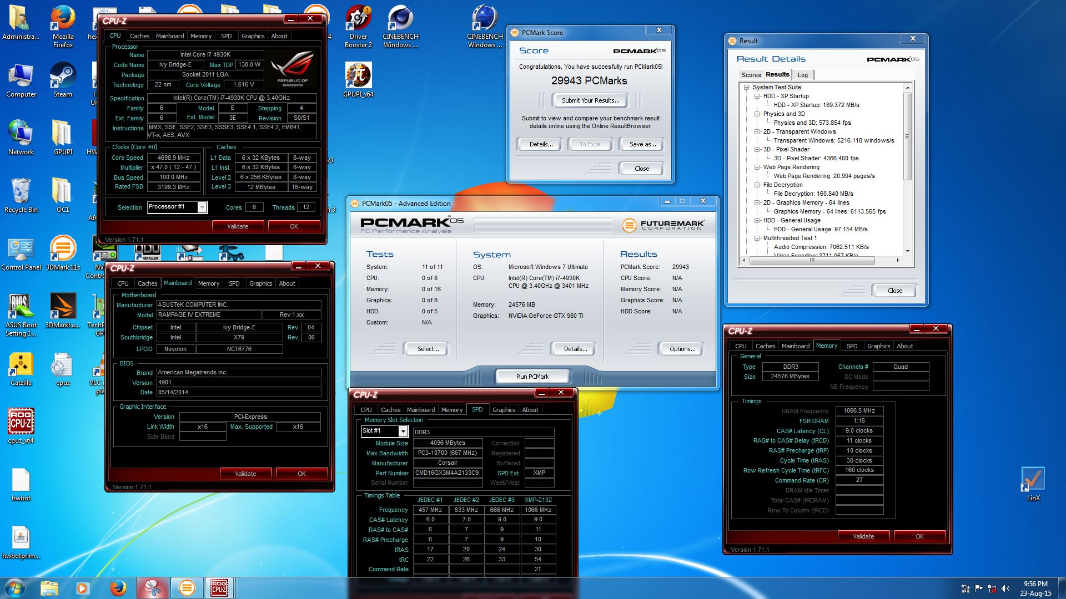
Task: Open the GPUPI folder icon
Action: 63,137
